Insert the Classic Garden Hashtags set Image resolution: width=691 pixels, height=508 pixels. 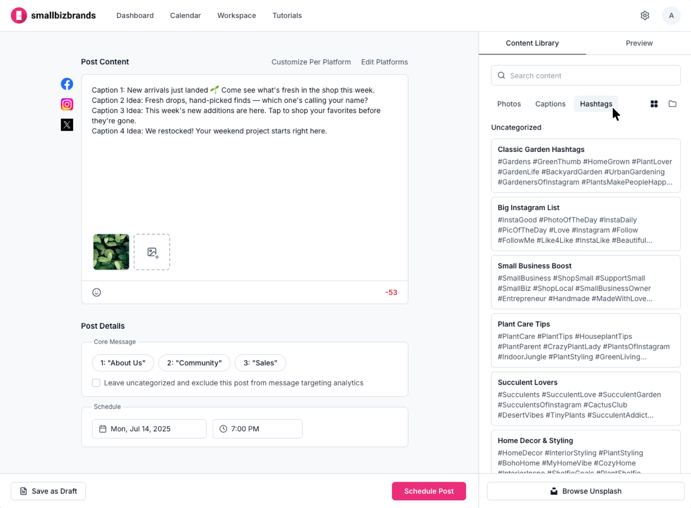coord(586,166)
